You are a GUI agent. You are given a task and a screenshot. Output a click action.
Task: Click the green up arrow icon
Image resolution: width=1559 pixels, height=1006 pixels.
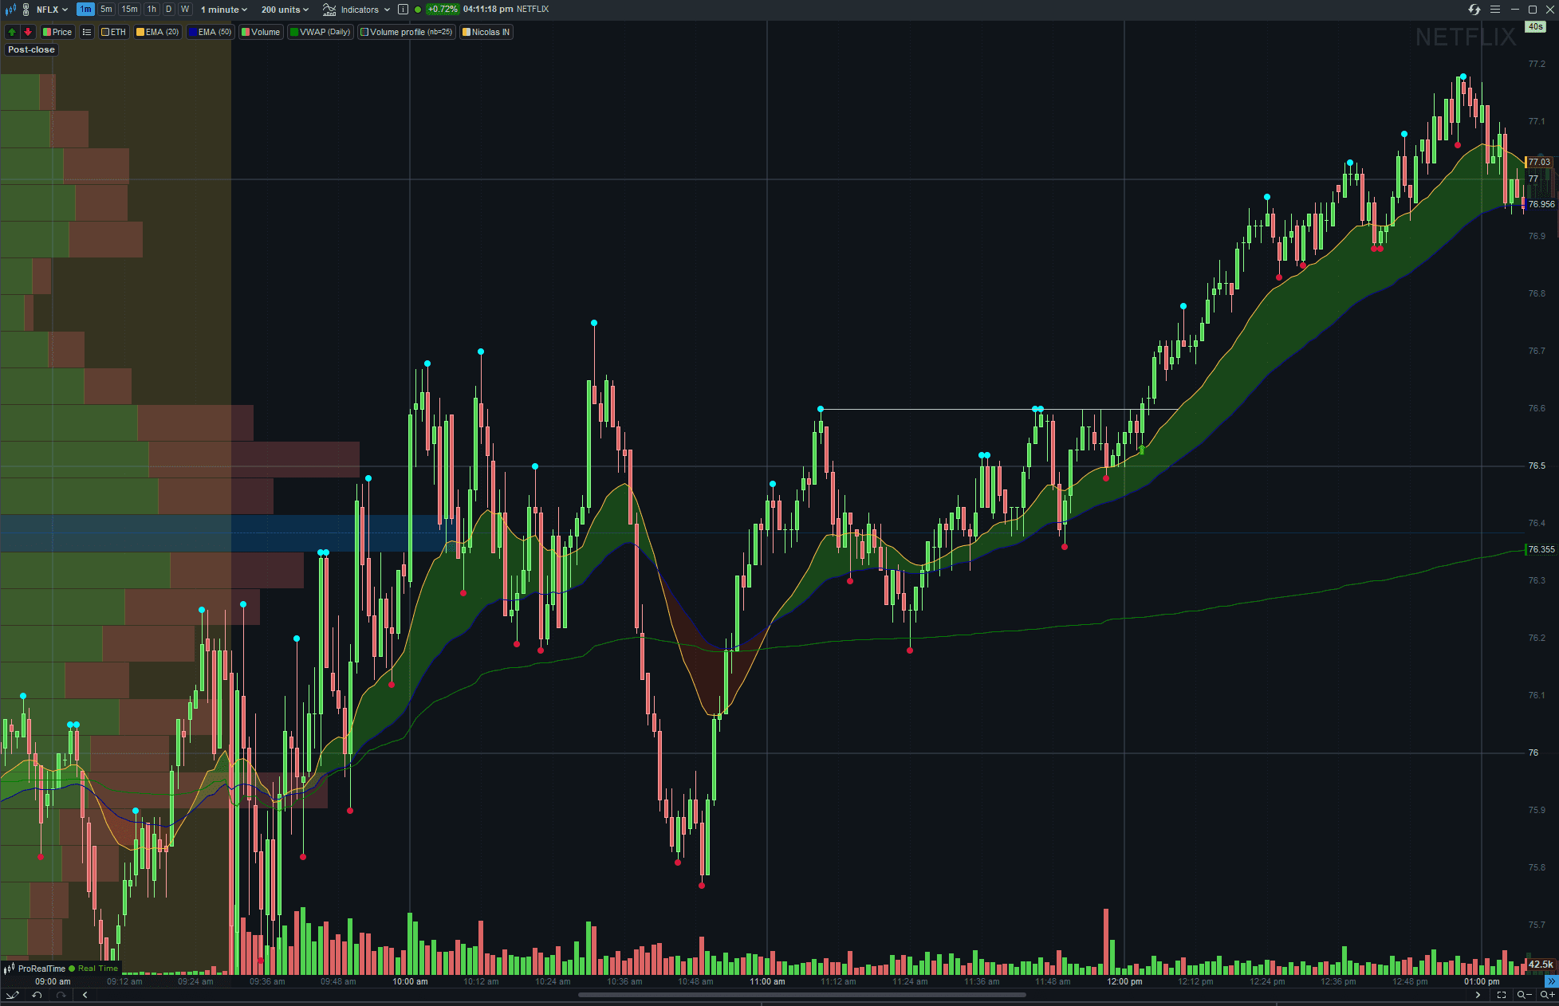pyautogui.click(x=12, y=32)
